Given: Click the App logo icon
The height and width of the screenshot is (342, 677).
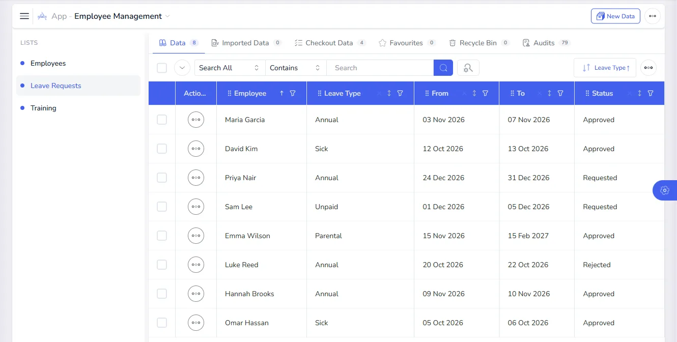Looking at the screenshot, I should click(x=42, y=16).
